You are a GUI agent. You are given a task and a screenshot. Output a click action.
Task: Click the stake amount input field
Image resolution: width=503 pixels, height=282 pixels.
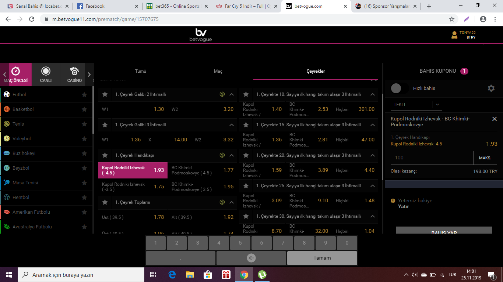coord(432,158)
